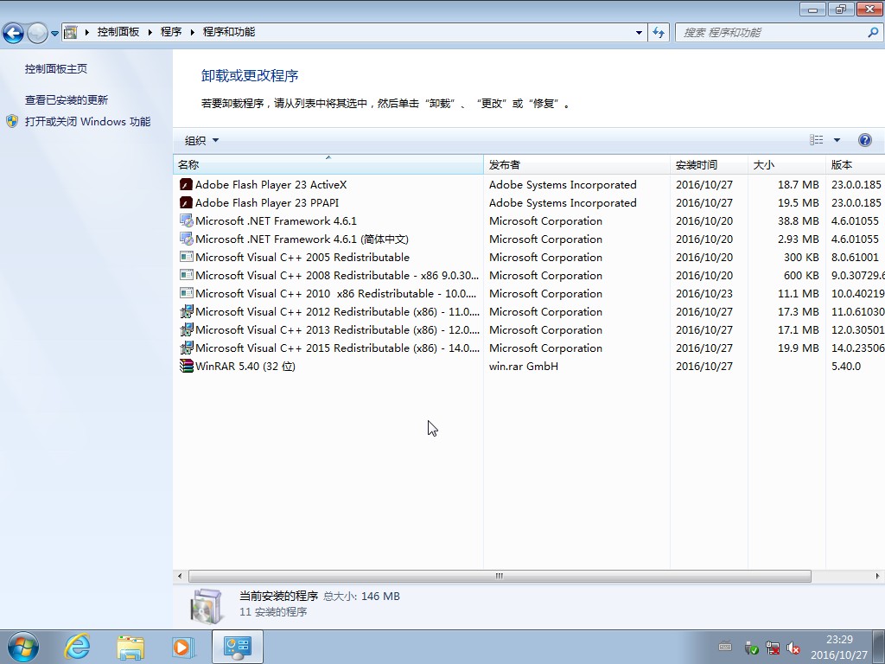
Task: Open Windows Media Player from taskbar
Action: [x=183, y=647]
